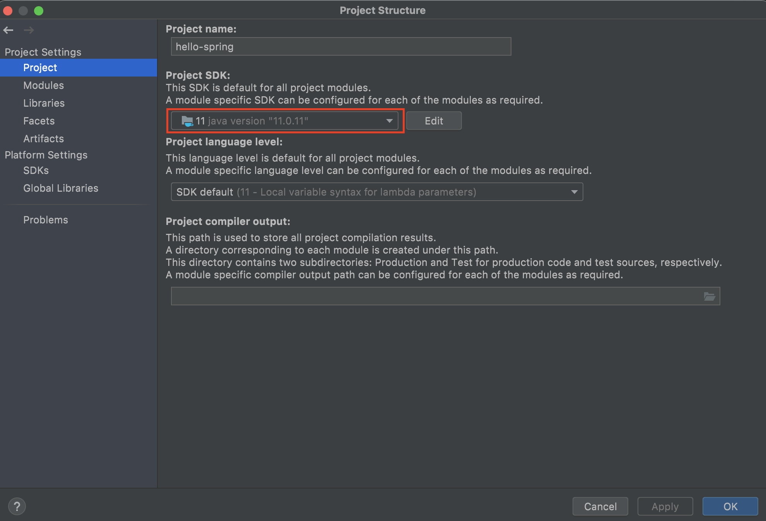Open SDKs under Platform Settings

(36, 170)
